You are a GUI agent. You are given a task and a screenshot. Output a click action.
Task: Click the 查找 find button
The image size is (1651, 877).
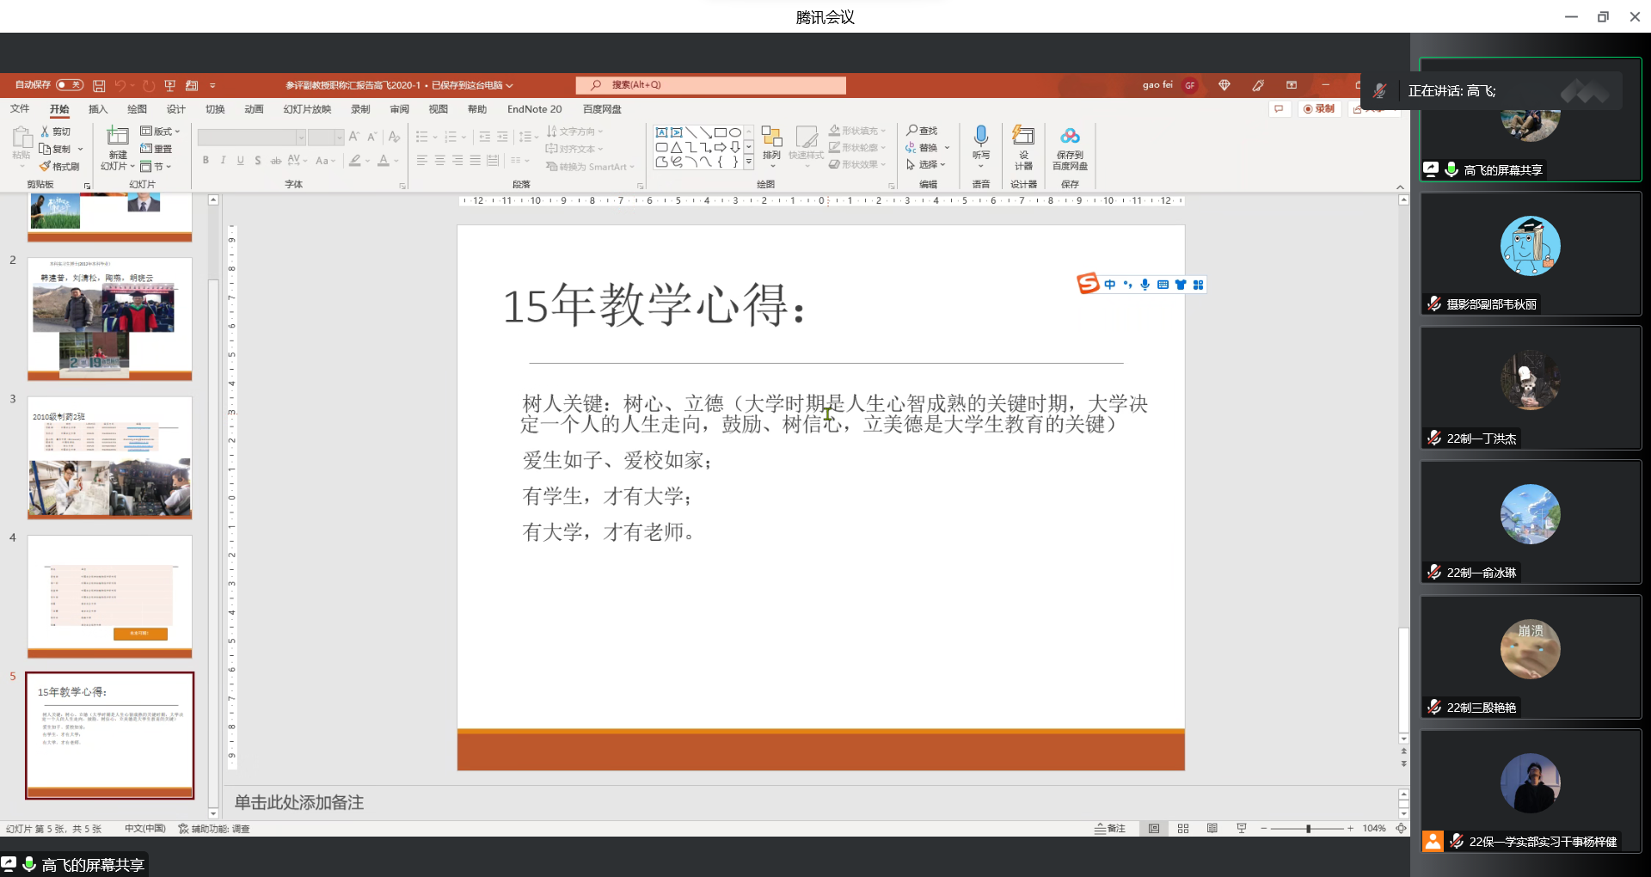pyautogui.click(x=922, y=131)
